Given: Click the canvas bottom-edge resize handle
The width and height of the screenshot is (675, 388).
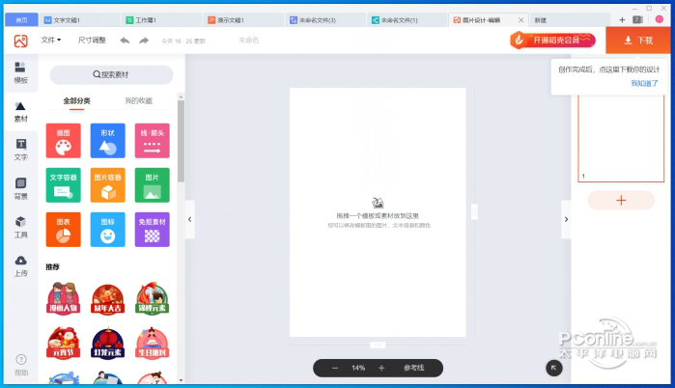Looking at the screenshot, I should 378,345.
